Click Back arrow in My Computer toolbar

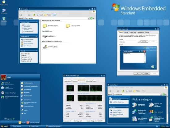pyautogui.click(x=21, y=15)
